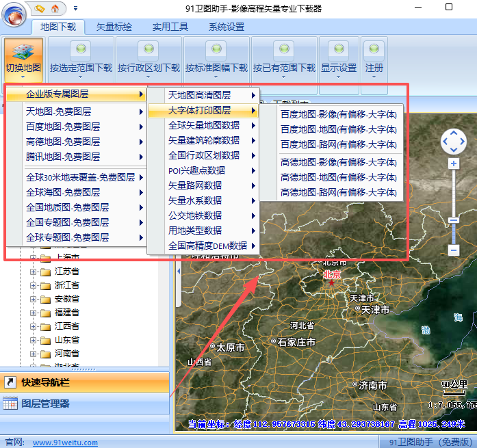Open the quick-access customize dropdown arrow
Image resolution: width=477 pixels, height=448 pixels.
[75, 8]
